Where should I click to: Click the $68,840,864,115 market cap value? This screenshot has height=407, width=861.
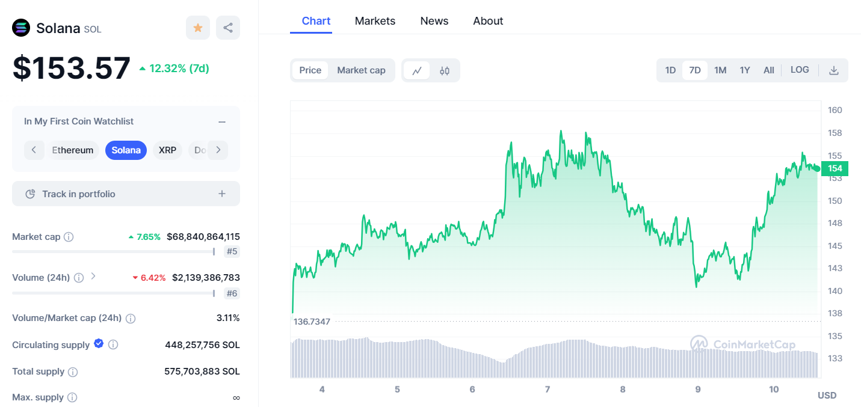[203, 237]
